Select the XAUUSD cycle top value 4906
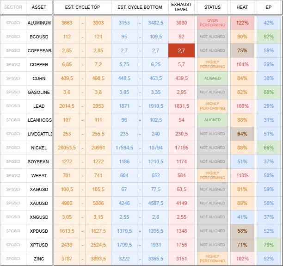Viewport: 283px width, 266px height. coord(67,203)
